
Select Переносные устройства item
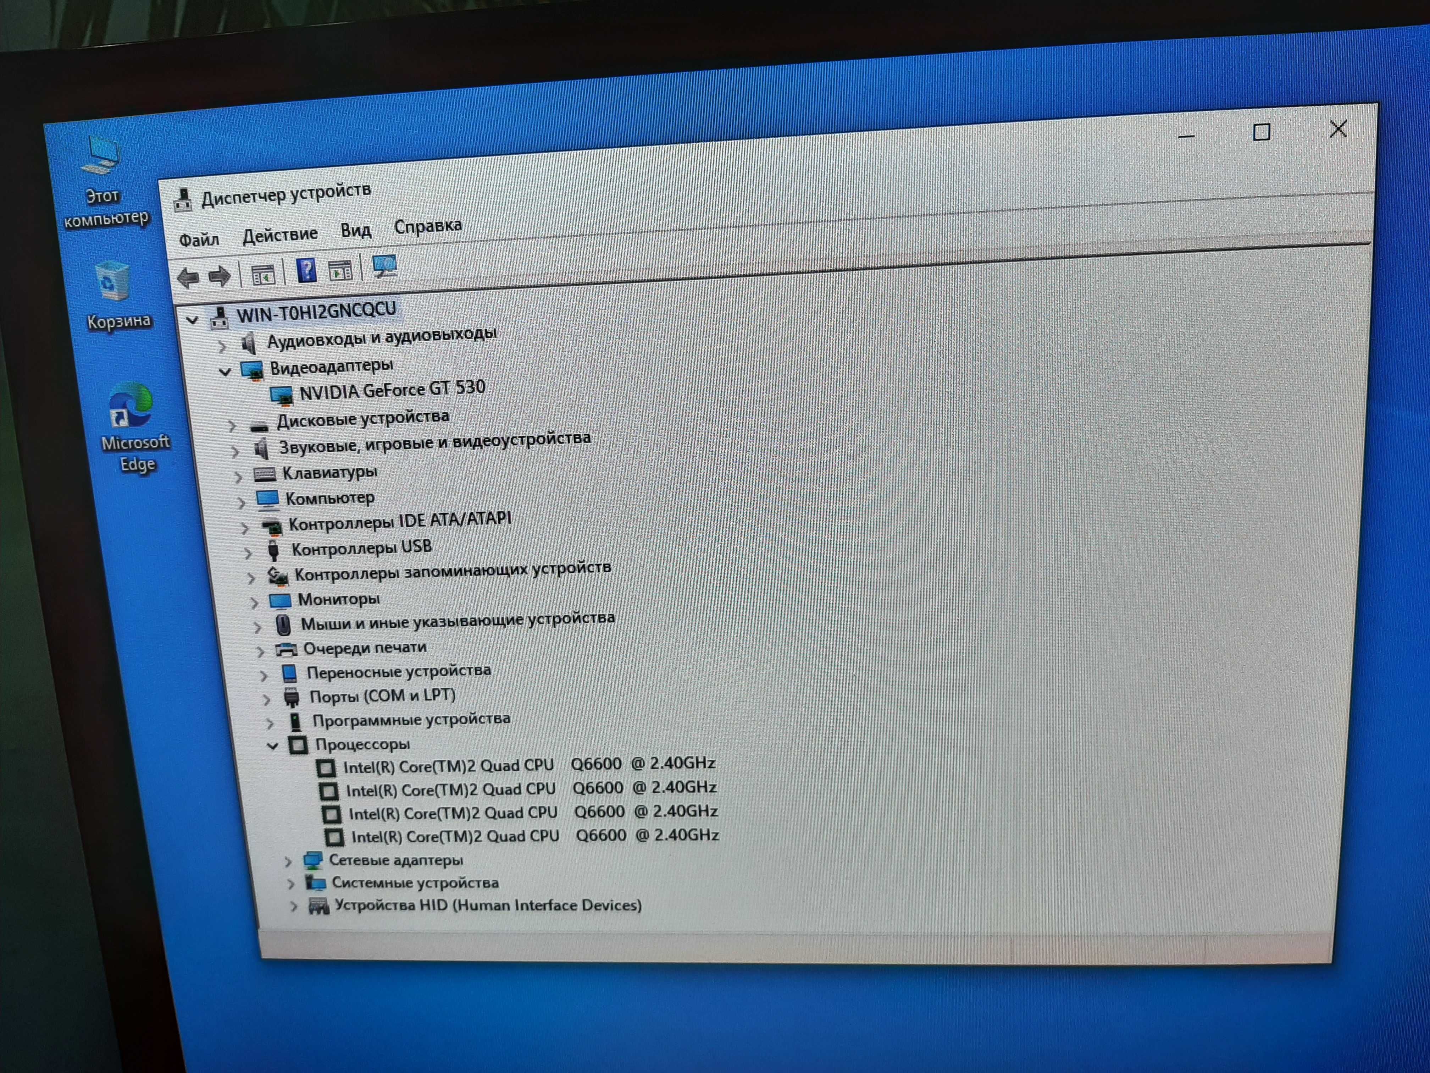399,672
